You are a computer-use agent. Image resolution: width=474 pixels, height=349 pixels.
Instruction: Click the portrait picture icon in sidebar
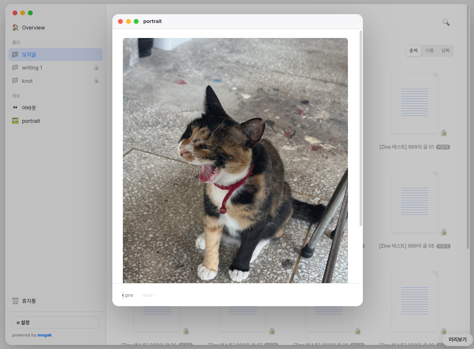(15, 121)
